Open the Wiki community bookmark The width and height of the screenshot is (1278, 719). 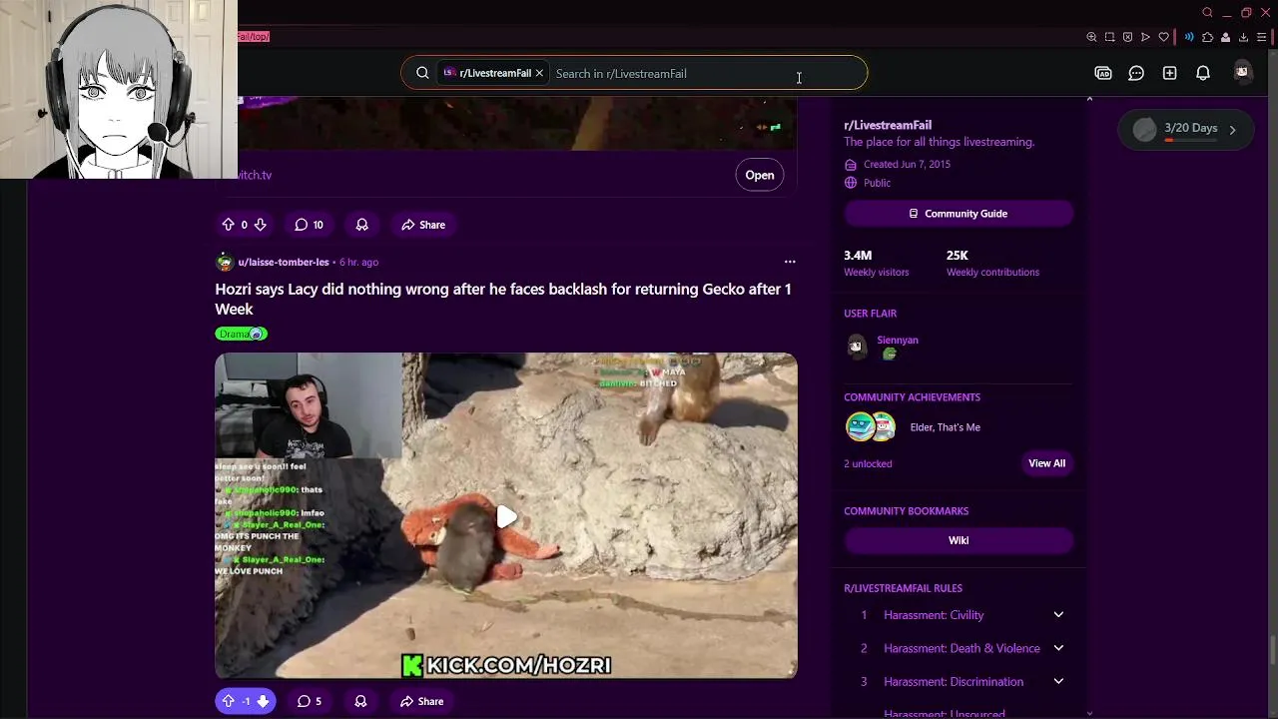(x=958, y=540)
